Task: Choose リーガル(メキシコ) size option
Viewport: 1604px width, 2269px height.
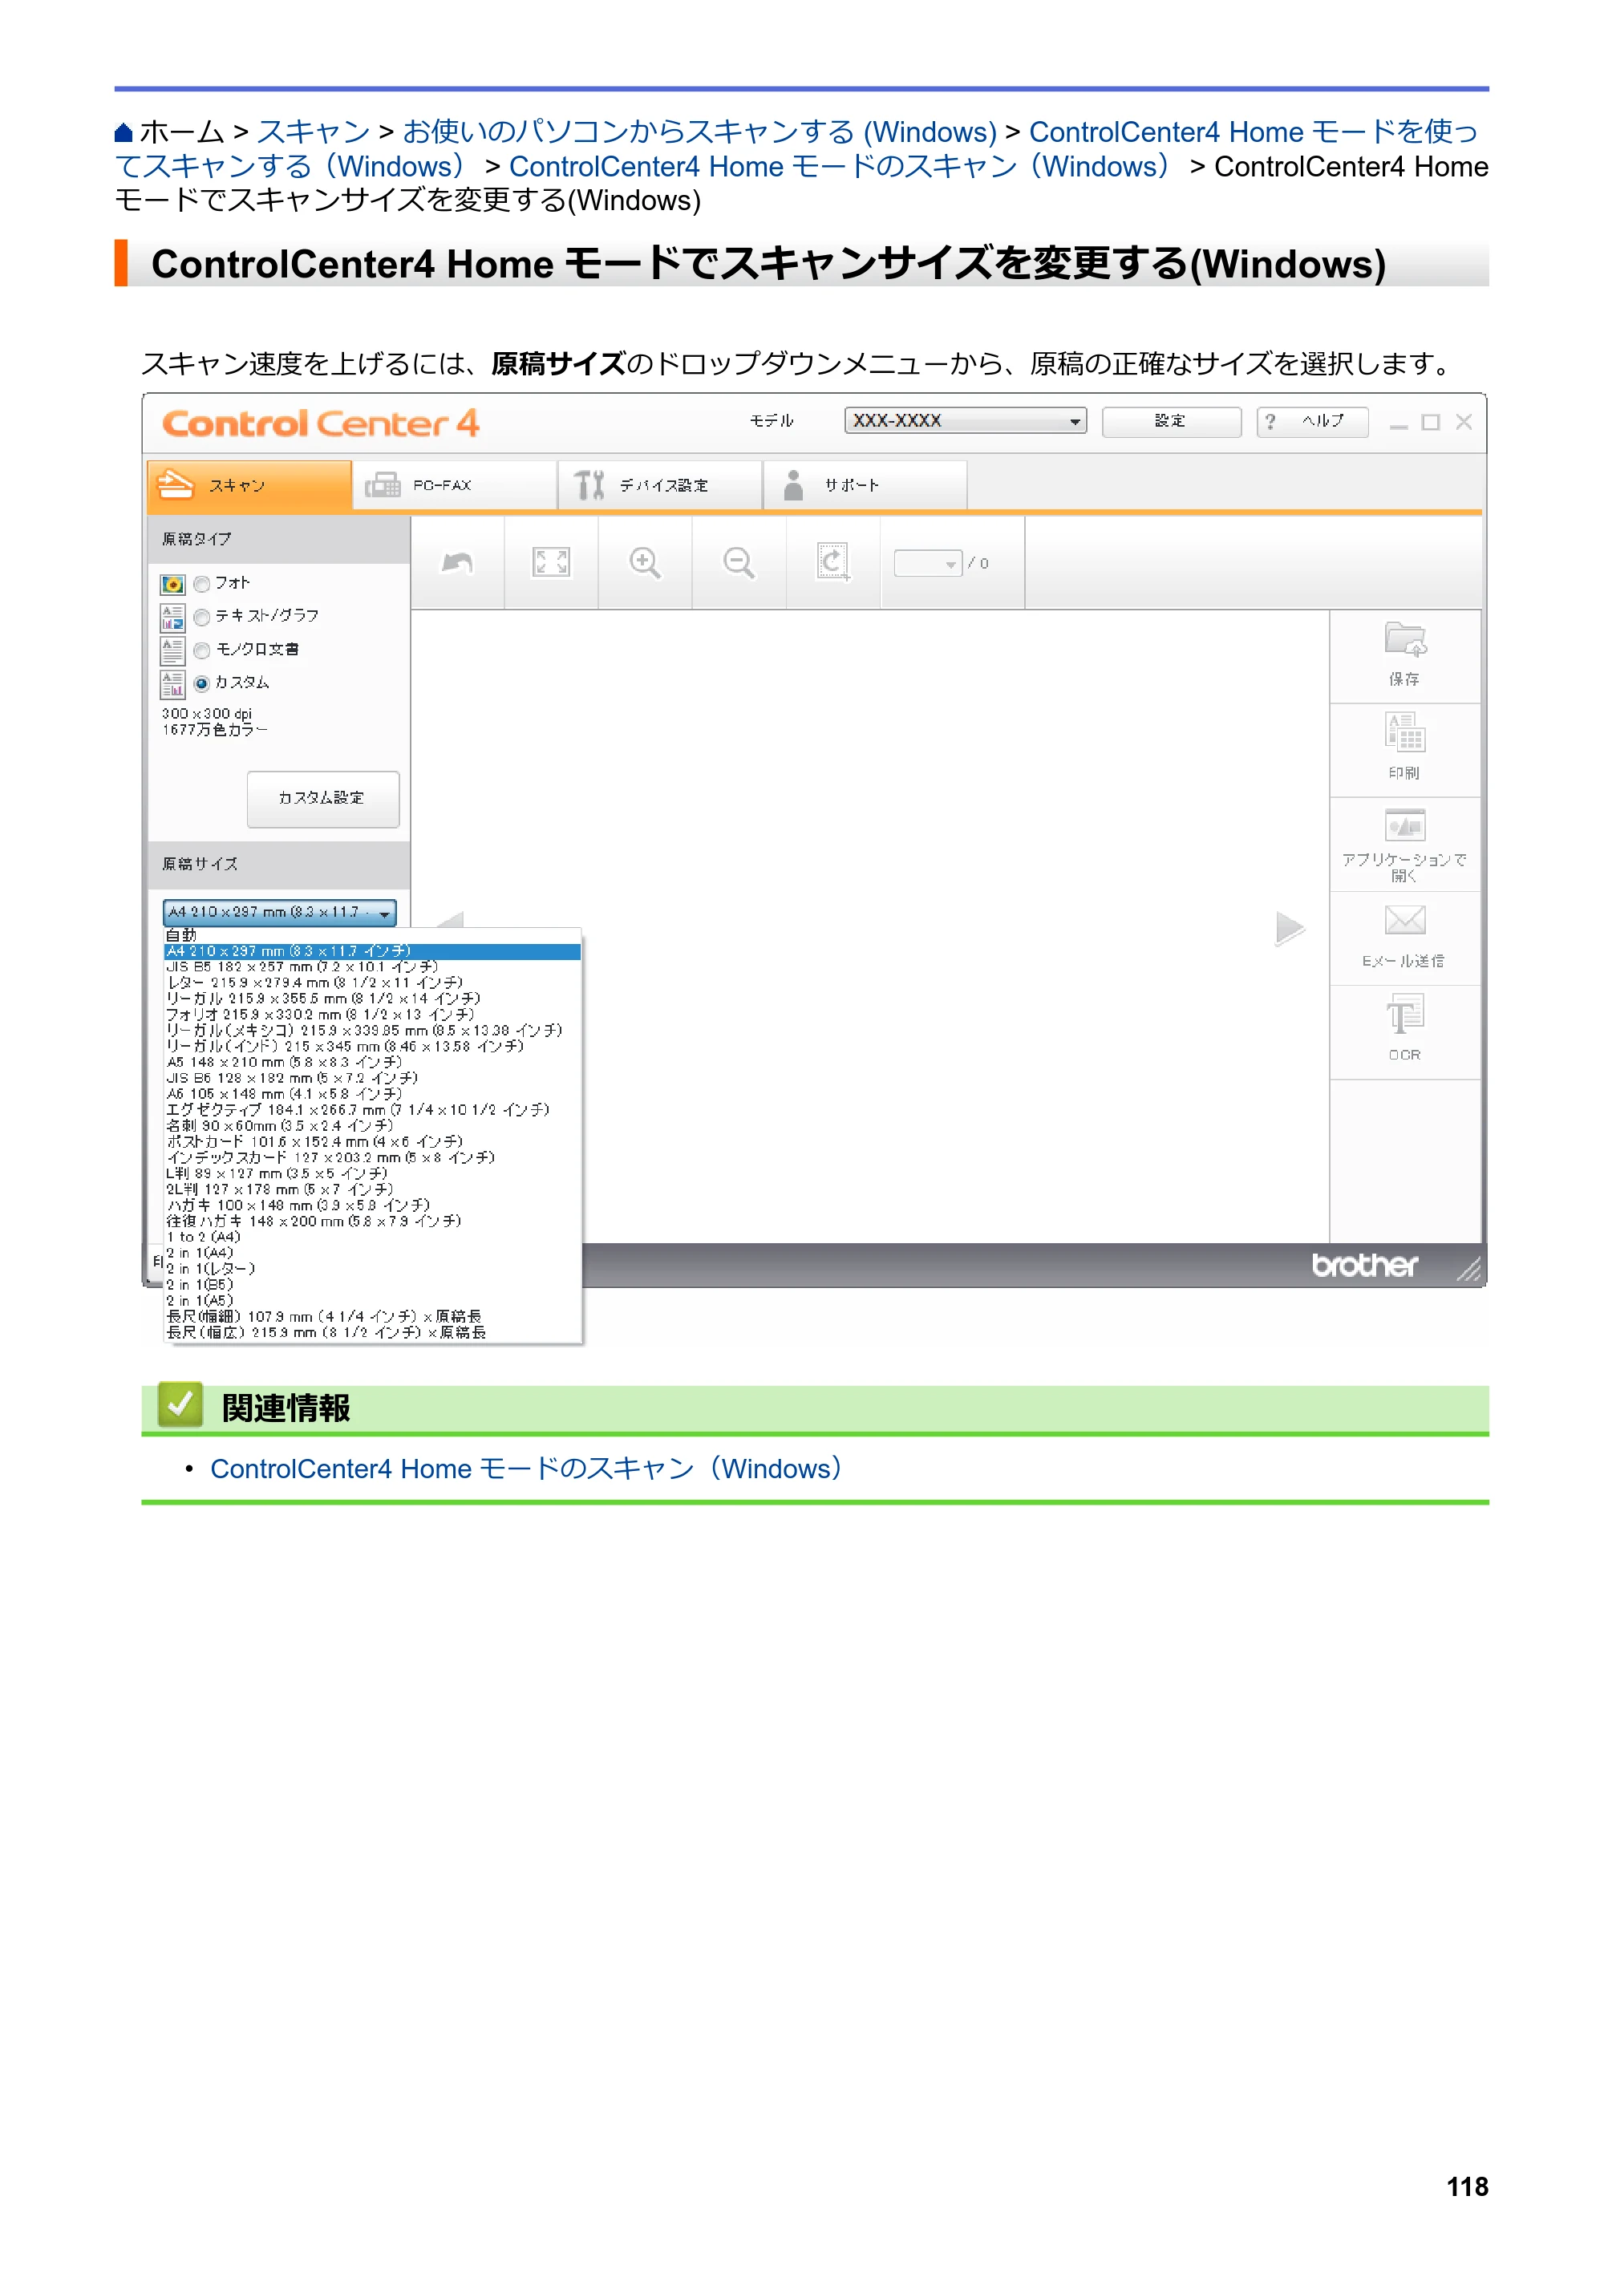Action: click(x=371, y=1031)
